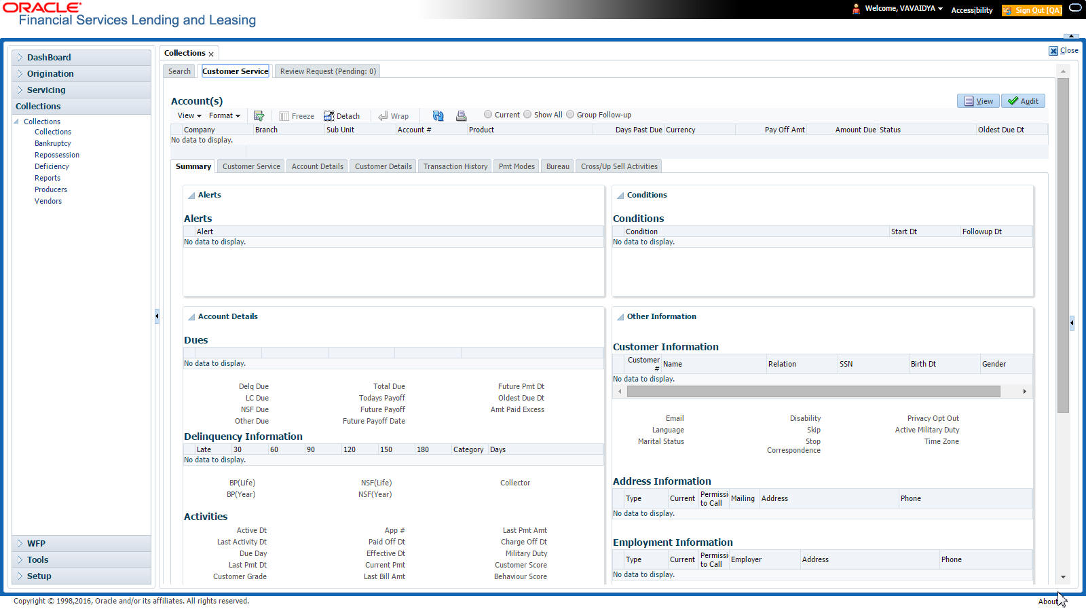This screenshot has height=611, width=1086.
Task: Collapse the header with the top arrow
Action: tap(1071, 35)
